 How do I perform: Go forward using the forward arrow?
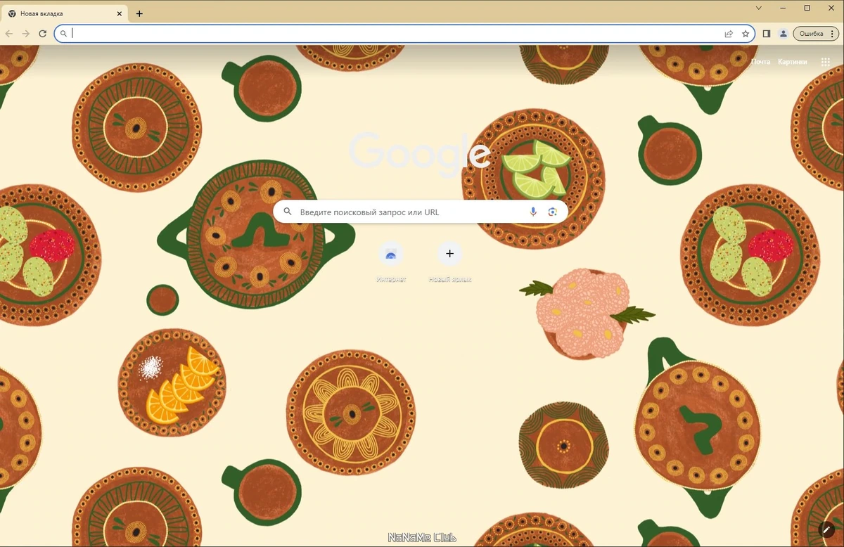(x=26, y=34)
